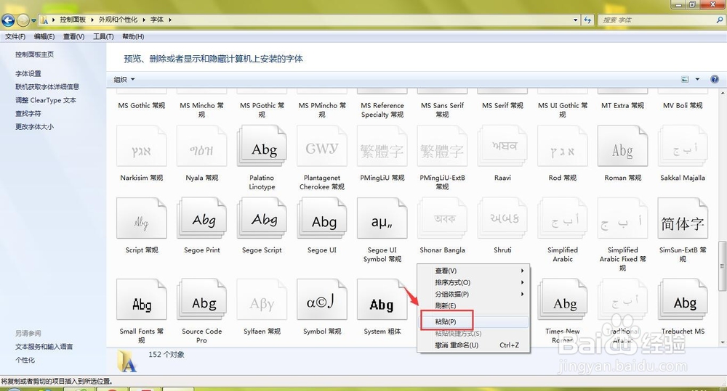Open the 帮助(H) menu
Image resolution: width=727 pixels, height=391 pixels.
coord(133,36)
